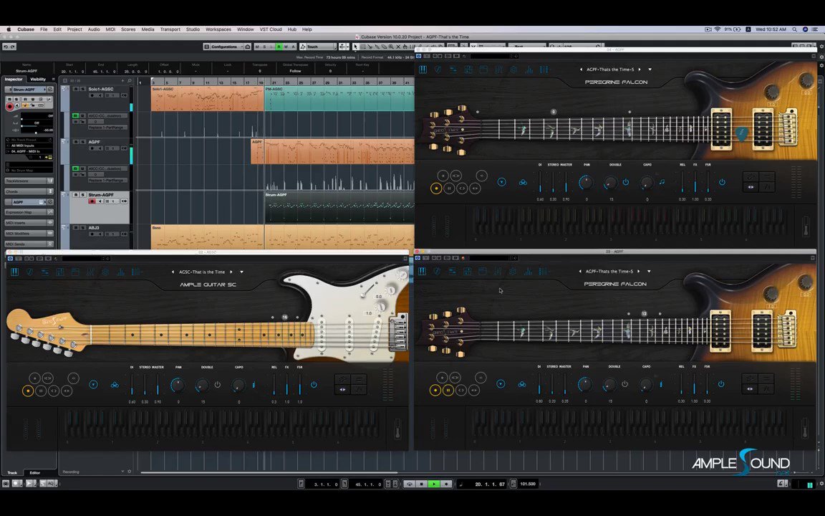The width and height of the screenshot is (825, 516).
Task: Select the Solo1-AGSC orange MIDI part
Action: [207, 98]
